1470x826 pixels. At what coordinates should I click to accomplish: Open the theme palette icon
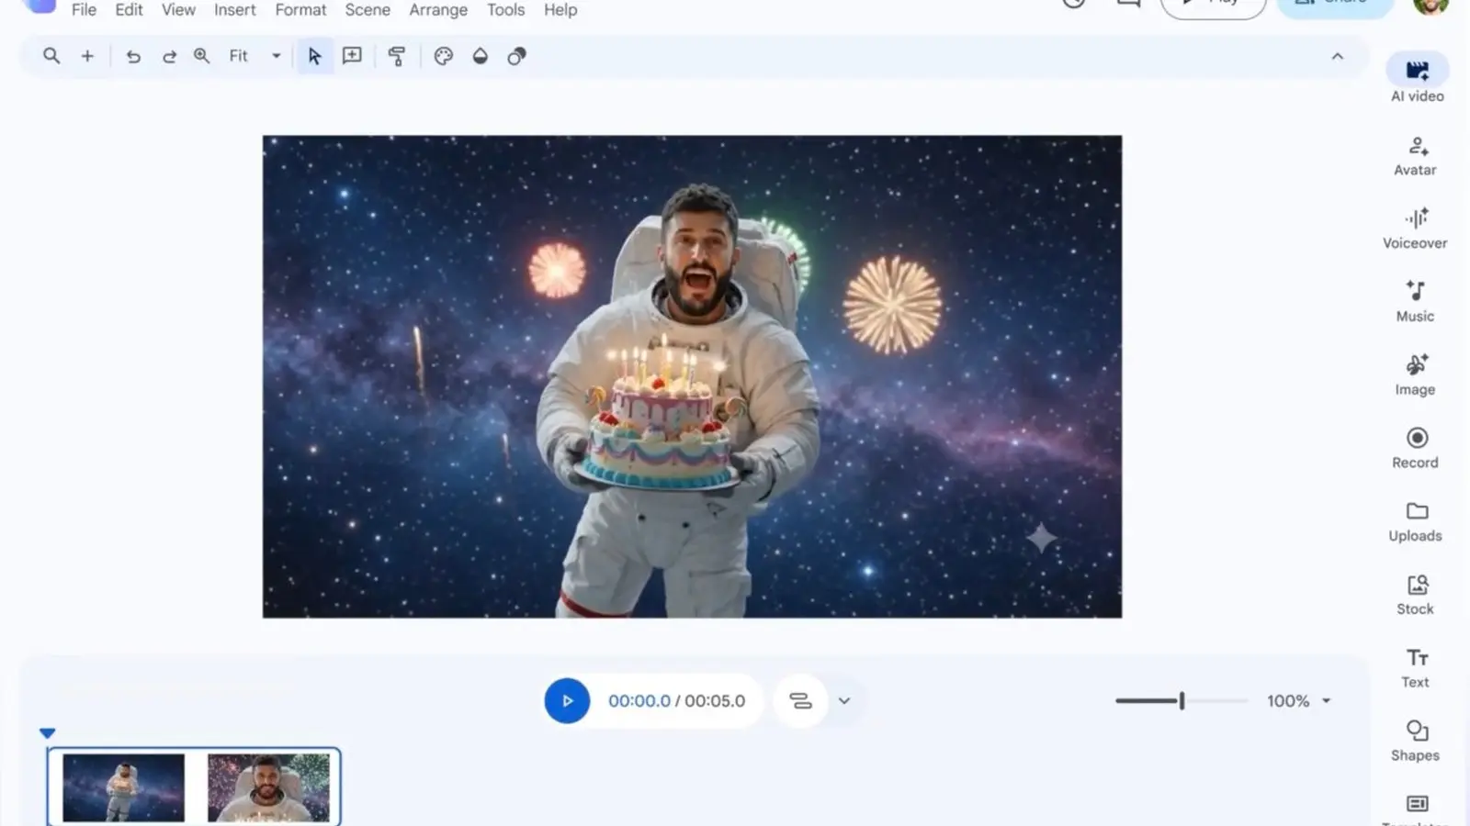(444, 56)
